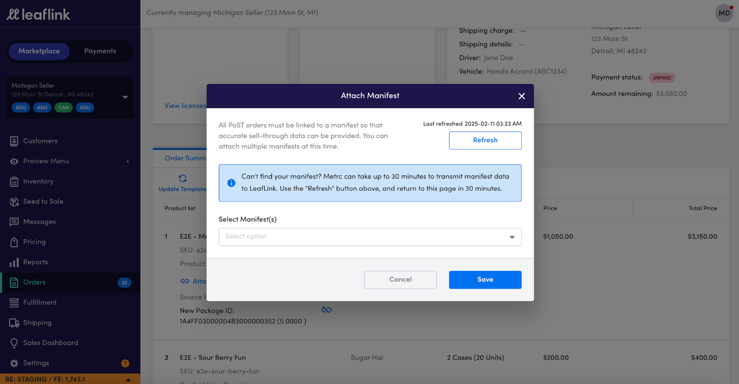Click the UNPAID payment status badge
This screenshot has height=384, width=739.
pyautogui.click(x=662, y=78)
